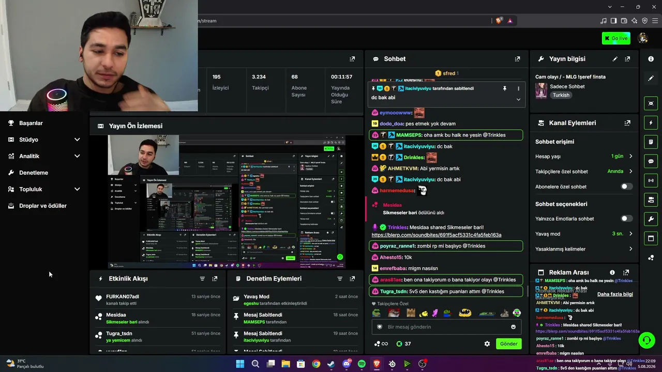Click the Sadece Sohbet category box art
The width and height of the screenshot is (662, 372).
pyautogui.click(x=541, y=90)
